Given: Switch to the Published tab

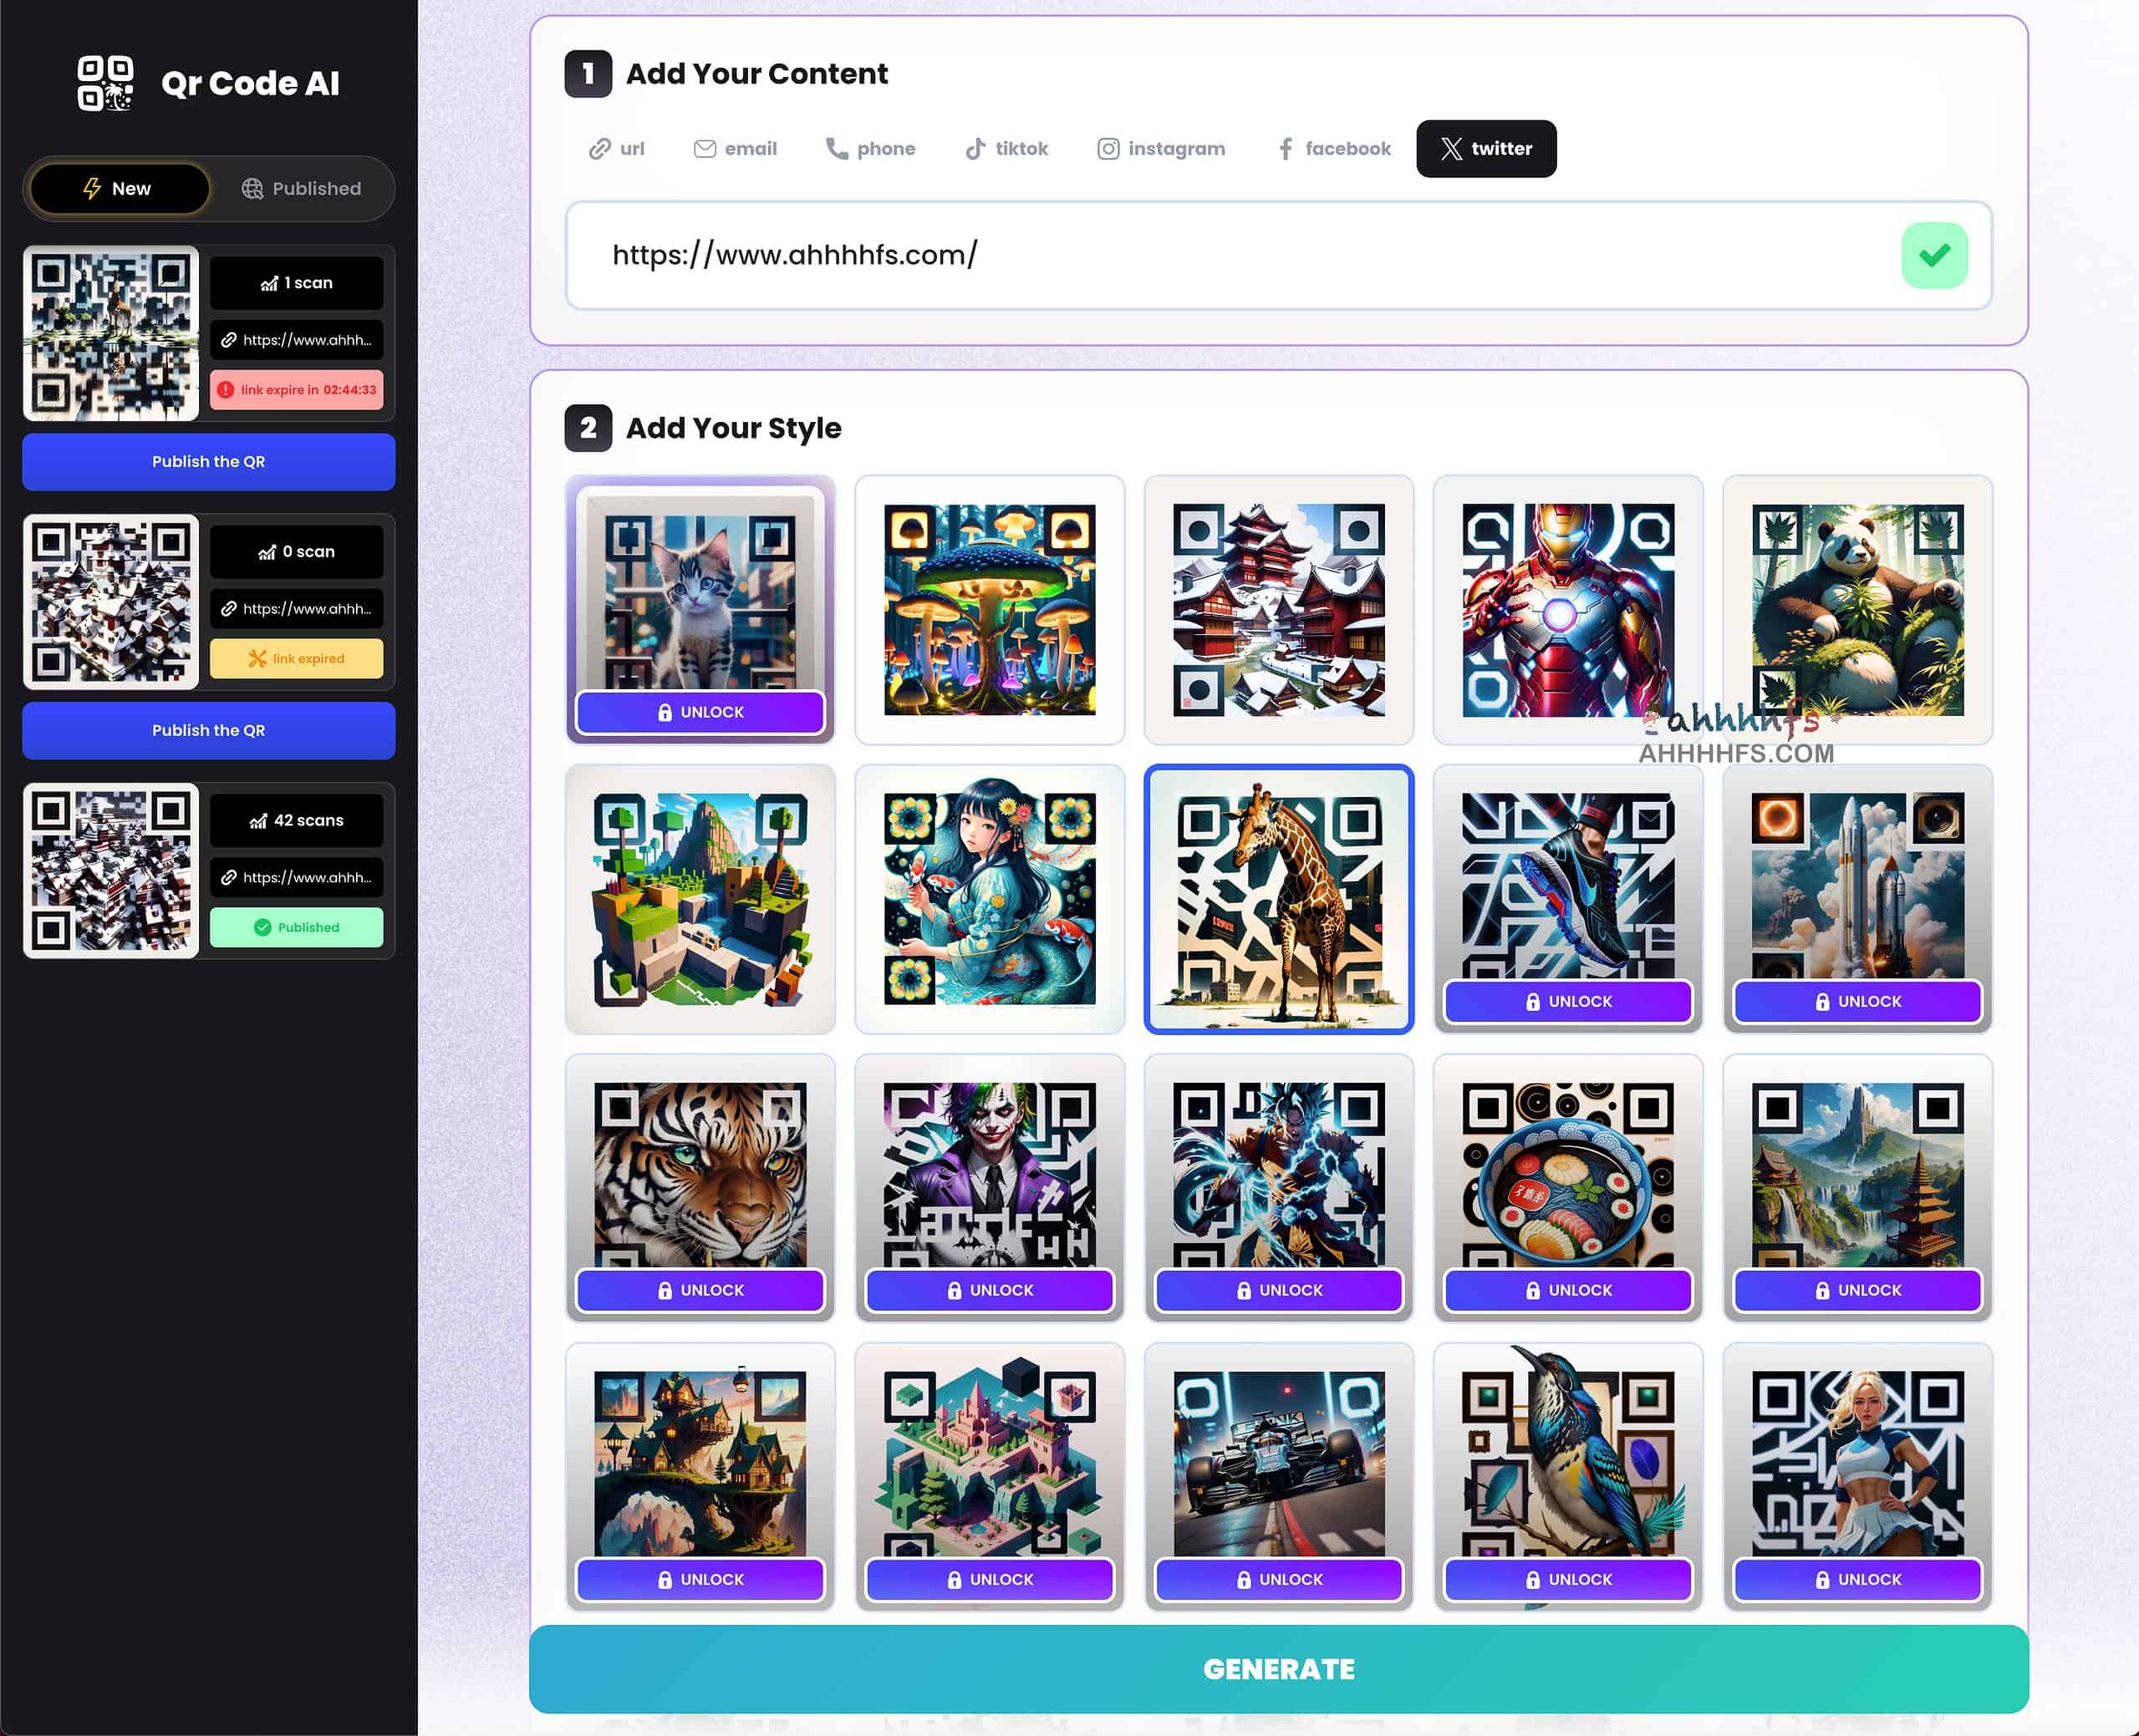Looking at the screenshot, I should (x=301, y=188).
